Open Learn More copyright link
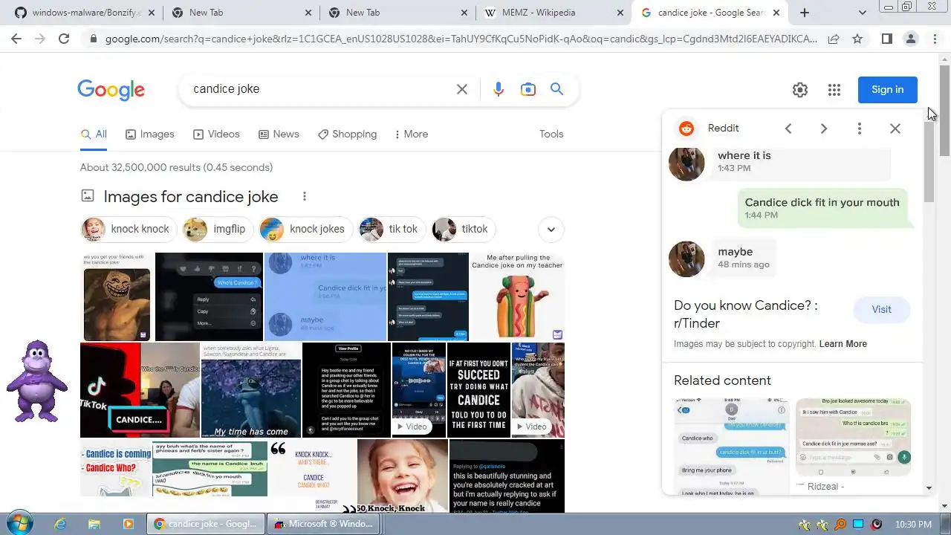Screen dimensions: 951x535 pyautogui.click(x=843, y=344)
